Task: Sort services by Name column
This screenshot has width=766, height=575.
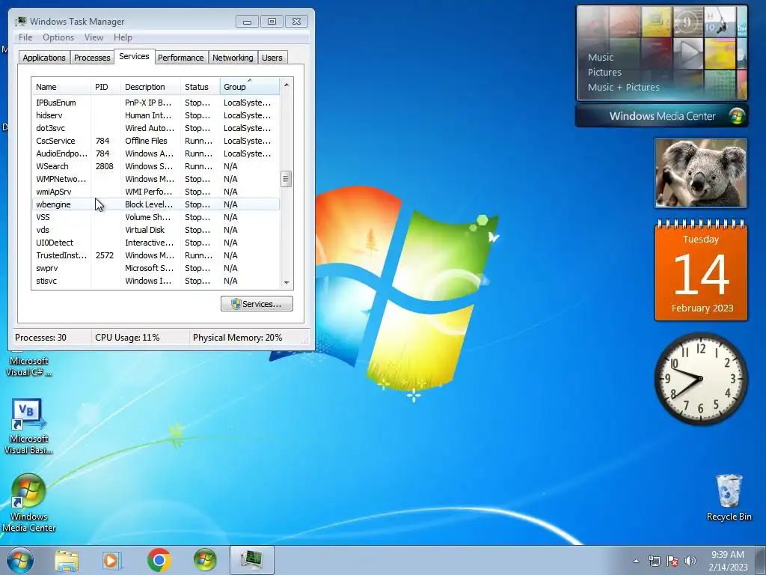Action: pos(61,87)
